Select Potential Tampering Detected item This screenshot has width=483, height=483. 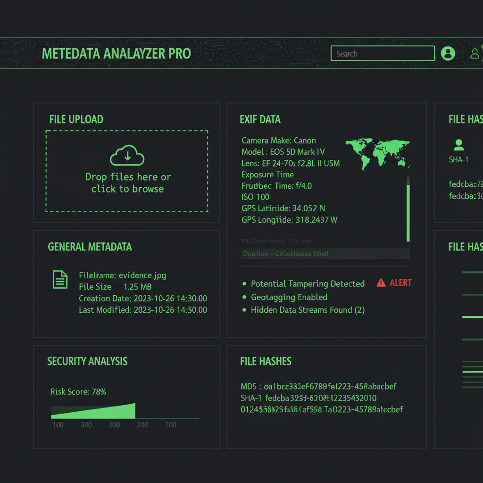[x=307, y=284]
